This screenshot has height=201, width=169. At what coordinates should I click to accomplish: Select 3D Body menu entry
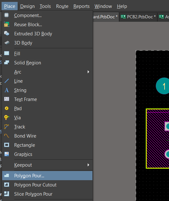point(47,43)
